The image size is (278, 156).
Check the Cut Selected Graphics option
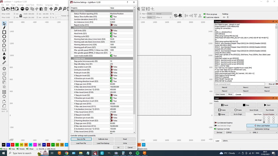click(x=215, y=122)
